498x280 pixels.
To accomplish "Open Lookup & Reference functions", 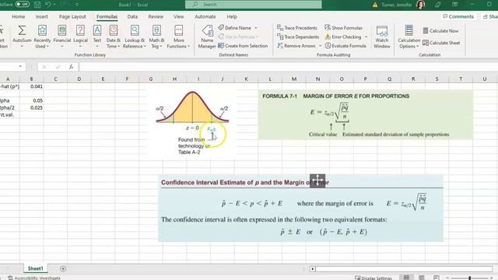I will 135,37.
